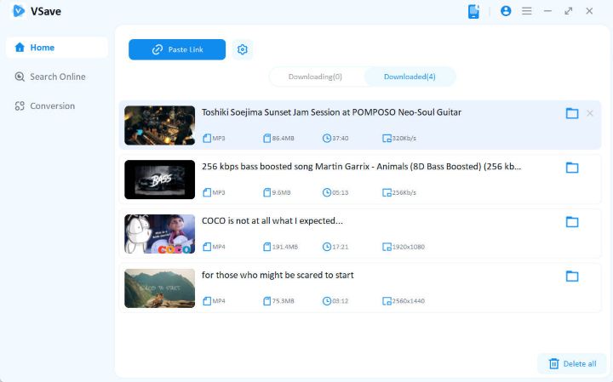The width and height of the screenshot is (613, 382).
Task: Click the Paste Link button
Action: (177, 49)
